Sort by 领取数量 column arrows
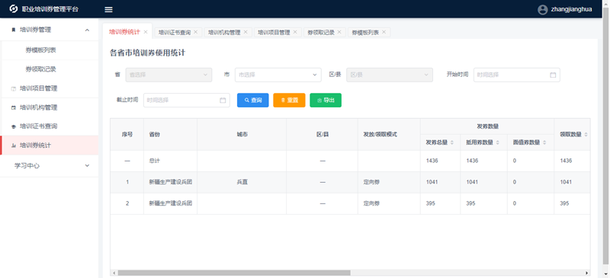Image resolution: width=610 pixels, height=278 pixels. pos(586,135)
